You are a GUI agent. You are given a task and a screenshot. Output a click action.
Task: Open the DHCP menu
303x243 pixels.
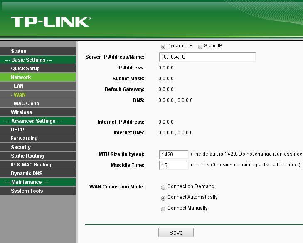[x=38, y=130]
